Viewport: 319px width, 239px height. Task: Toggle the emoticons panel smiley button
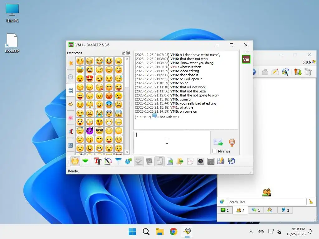(75, 161)
